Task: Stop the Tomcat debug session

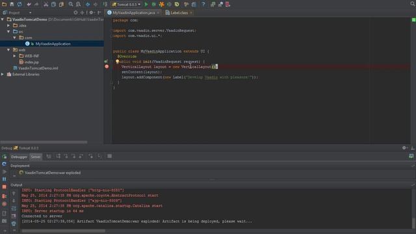Action: pyautogui.click(x=4, y=187)
